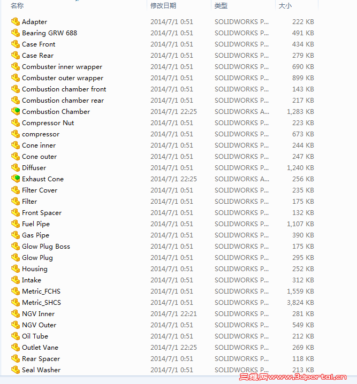
Task: Click the 132 KB size of Front Spacer
Action: pyautogui.click(x=303, y=212)
